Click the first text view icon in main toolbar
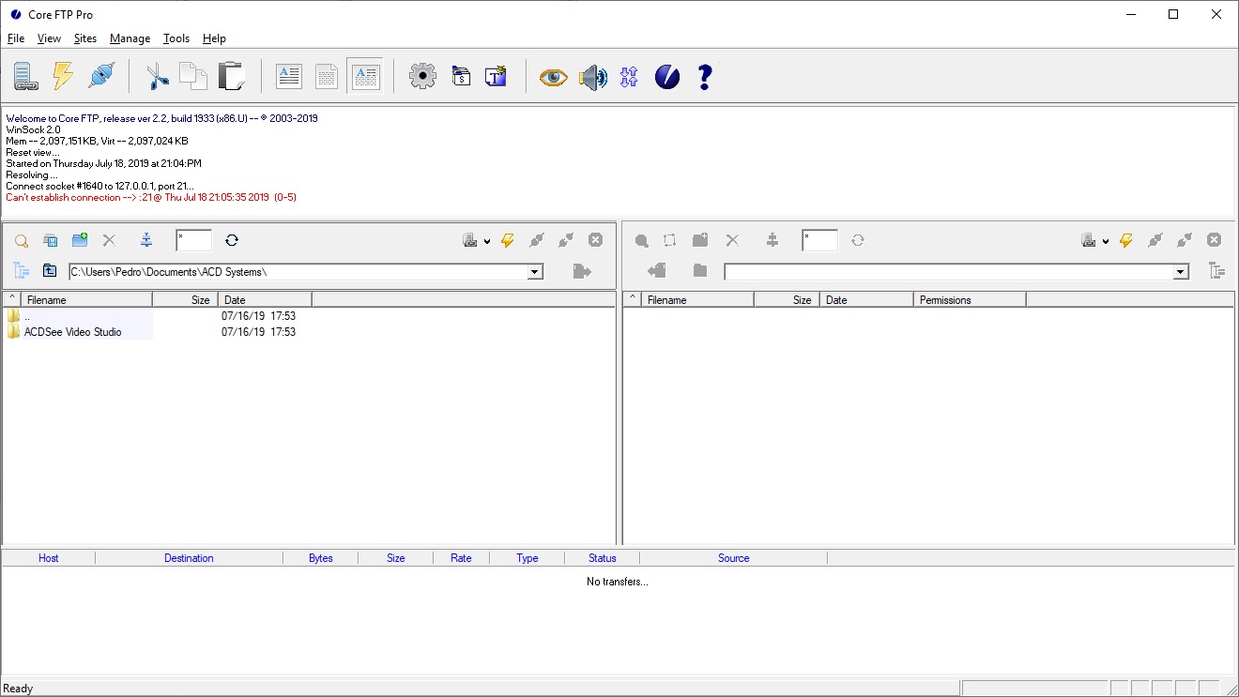This screenshot has width=1239, height=697. click(289, 76)
